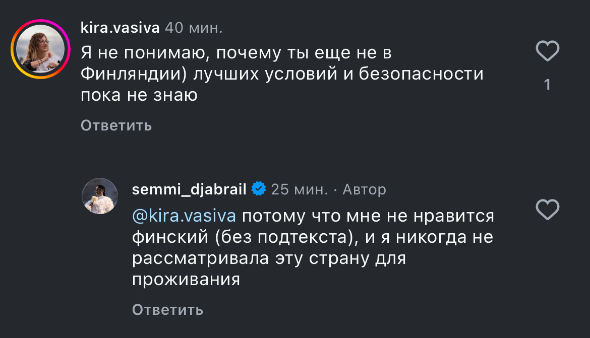Follow the @kira.vasiva mention in the reply
This screenshot has height=338, width=590.
click(184, 216)
